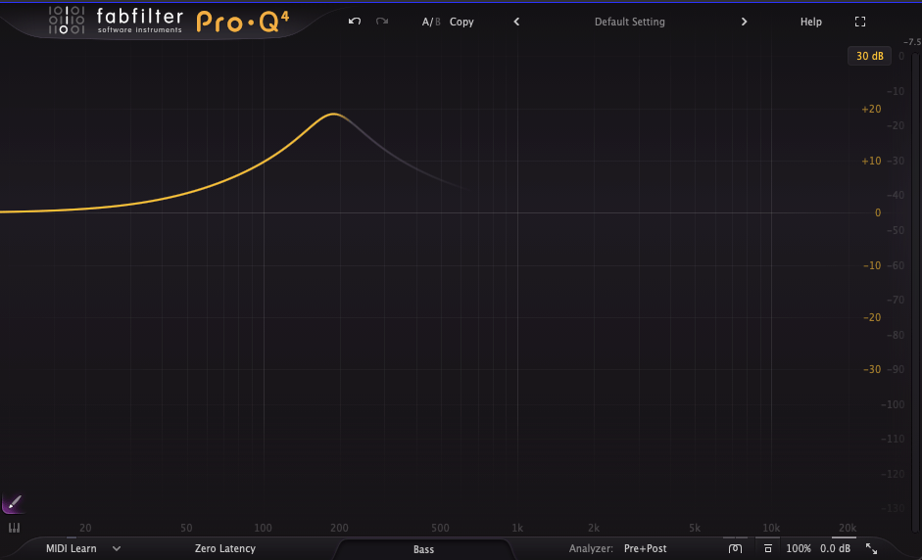Open the Help menu
Viewport: 922px width, 560px height.
click(810, 22)
